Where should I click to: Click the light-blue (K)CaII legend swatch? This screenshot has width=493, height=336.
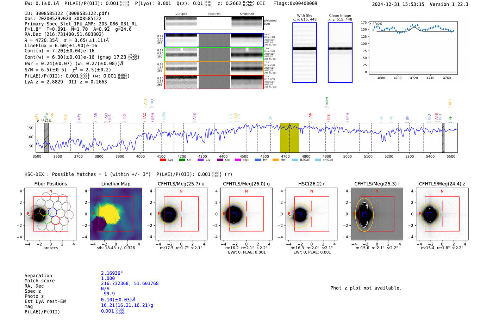(295, 160)
